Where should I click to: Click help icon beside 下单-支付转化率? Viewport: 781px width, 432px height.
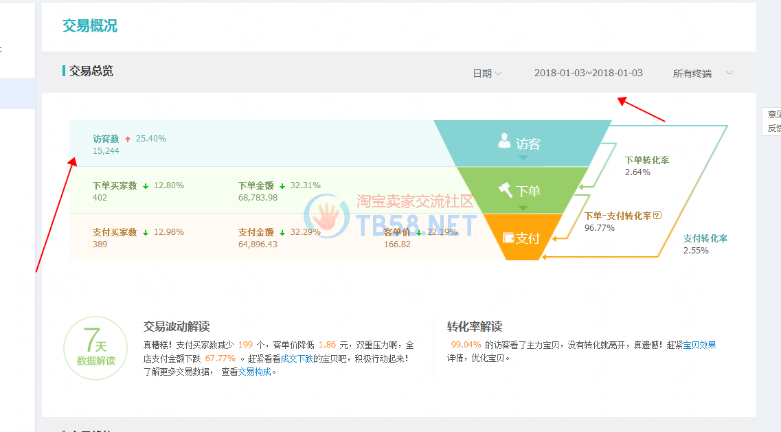[657, 215]
